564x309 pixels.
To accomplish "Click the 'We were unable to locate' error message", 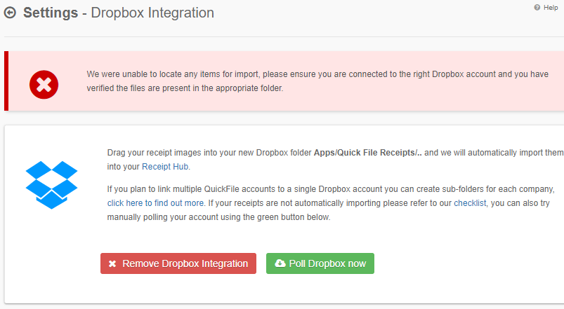I will point(317,81).
